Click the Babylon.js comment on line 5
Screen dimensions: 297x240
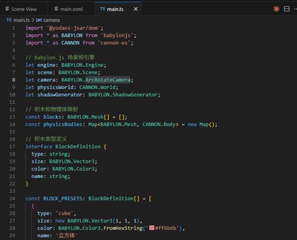click(x=60, y=58)
